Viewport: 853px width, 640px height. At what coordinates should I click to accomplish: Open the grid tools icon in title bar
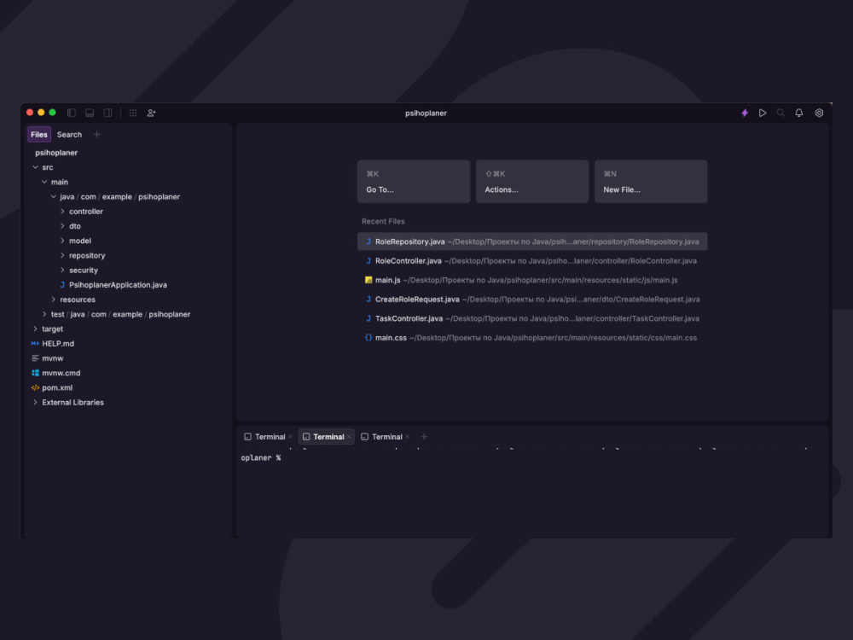[x=133, y=113]
